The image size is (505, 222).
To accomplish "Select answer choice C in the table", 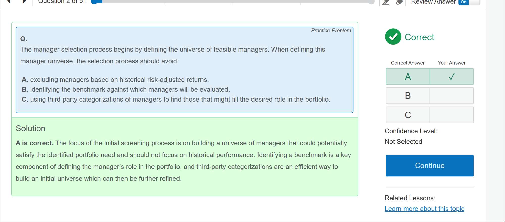I will pos(408,115).
